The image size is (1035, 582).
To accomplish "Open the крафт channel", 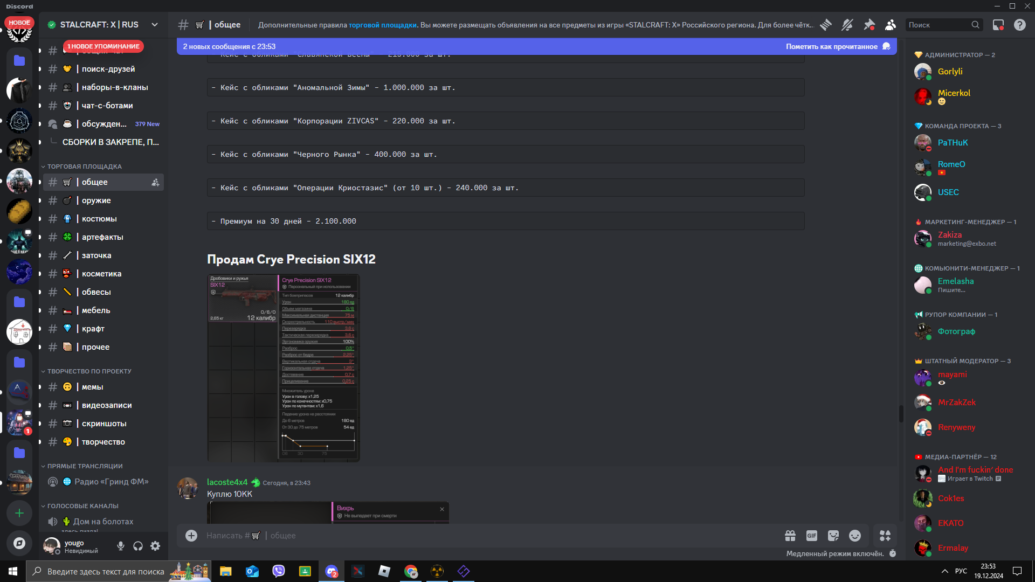I will point(103,329).
